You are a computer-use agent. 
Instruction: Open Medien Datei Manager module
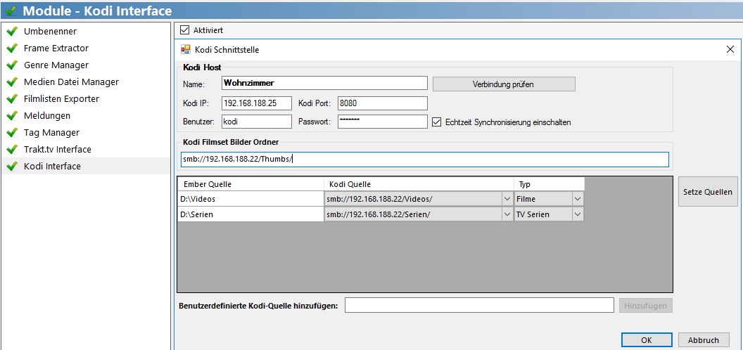click(85, 82)
